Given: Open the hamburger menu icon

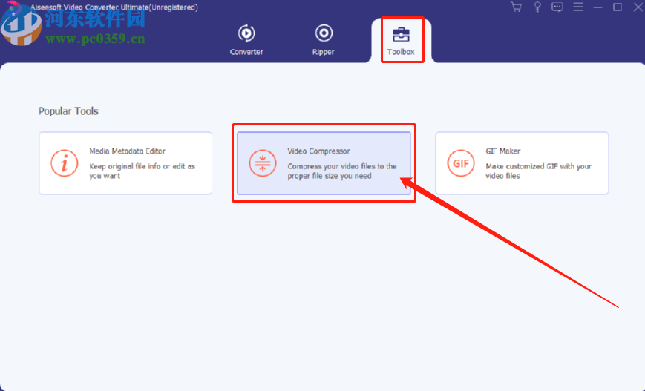Looking at the screenshot, I should click(578, 7).
